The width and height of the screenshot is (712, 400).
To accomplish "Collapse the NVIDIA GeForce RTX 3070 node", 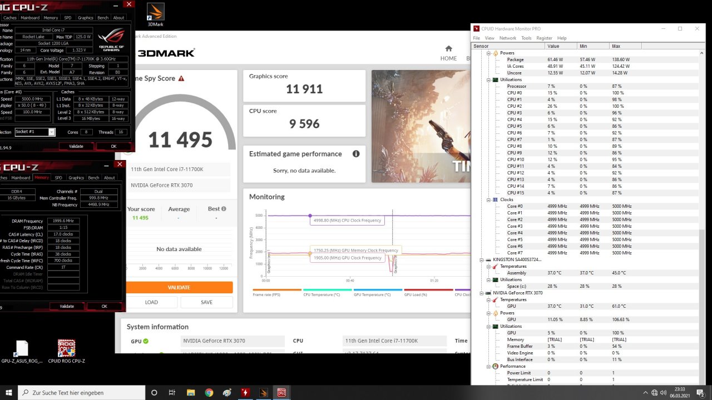I will pyautogui.click(x=481, y=293).
